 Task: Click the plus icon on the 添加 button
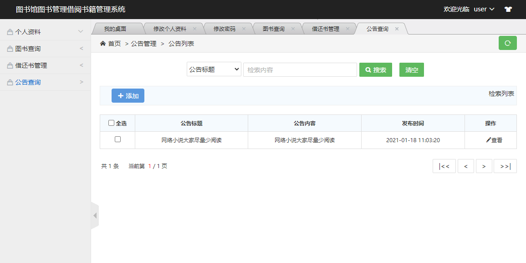pyautogui.click(x=120, y=95)
